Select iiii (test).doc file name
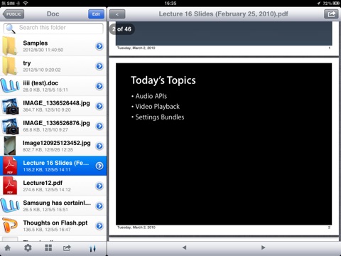 40,83
